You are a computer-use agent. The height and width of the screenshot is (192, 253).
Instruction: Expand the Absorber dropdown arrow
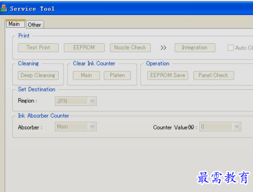pyautogui.click(x=92, y=126)
